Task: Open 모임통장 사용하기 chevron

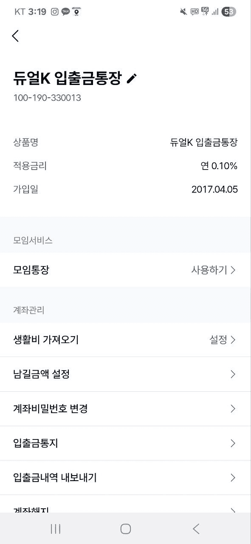Action: click(x=233, y=270)
